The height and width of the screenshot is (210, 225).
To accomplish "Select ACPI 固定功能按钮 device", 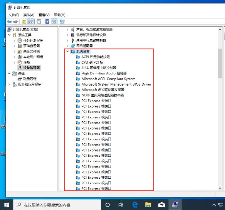I will [96, 57].
